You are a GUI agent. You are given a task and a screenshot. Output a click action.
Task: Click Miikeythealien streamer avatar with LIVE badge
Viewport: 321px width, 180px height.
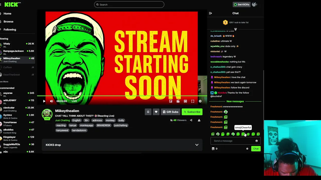tap(47, 114)
